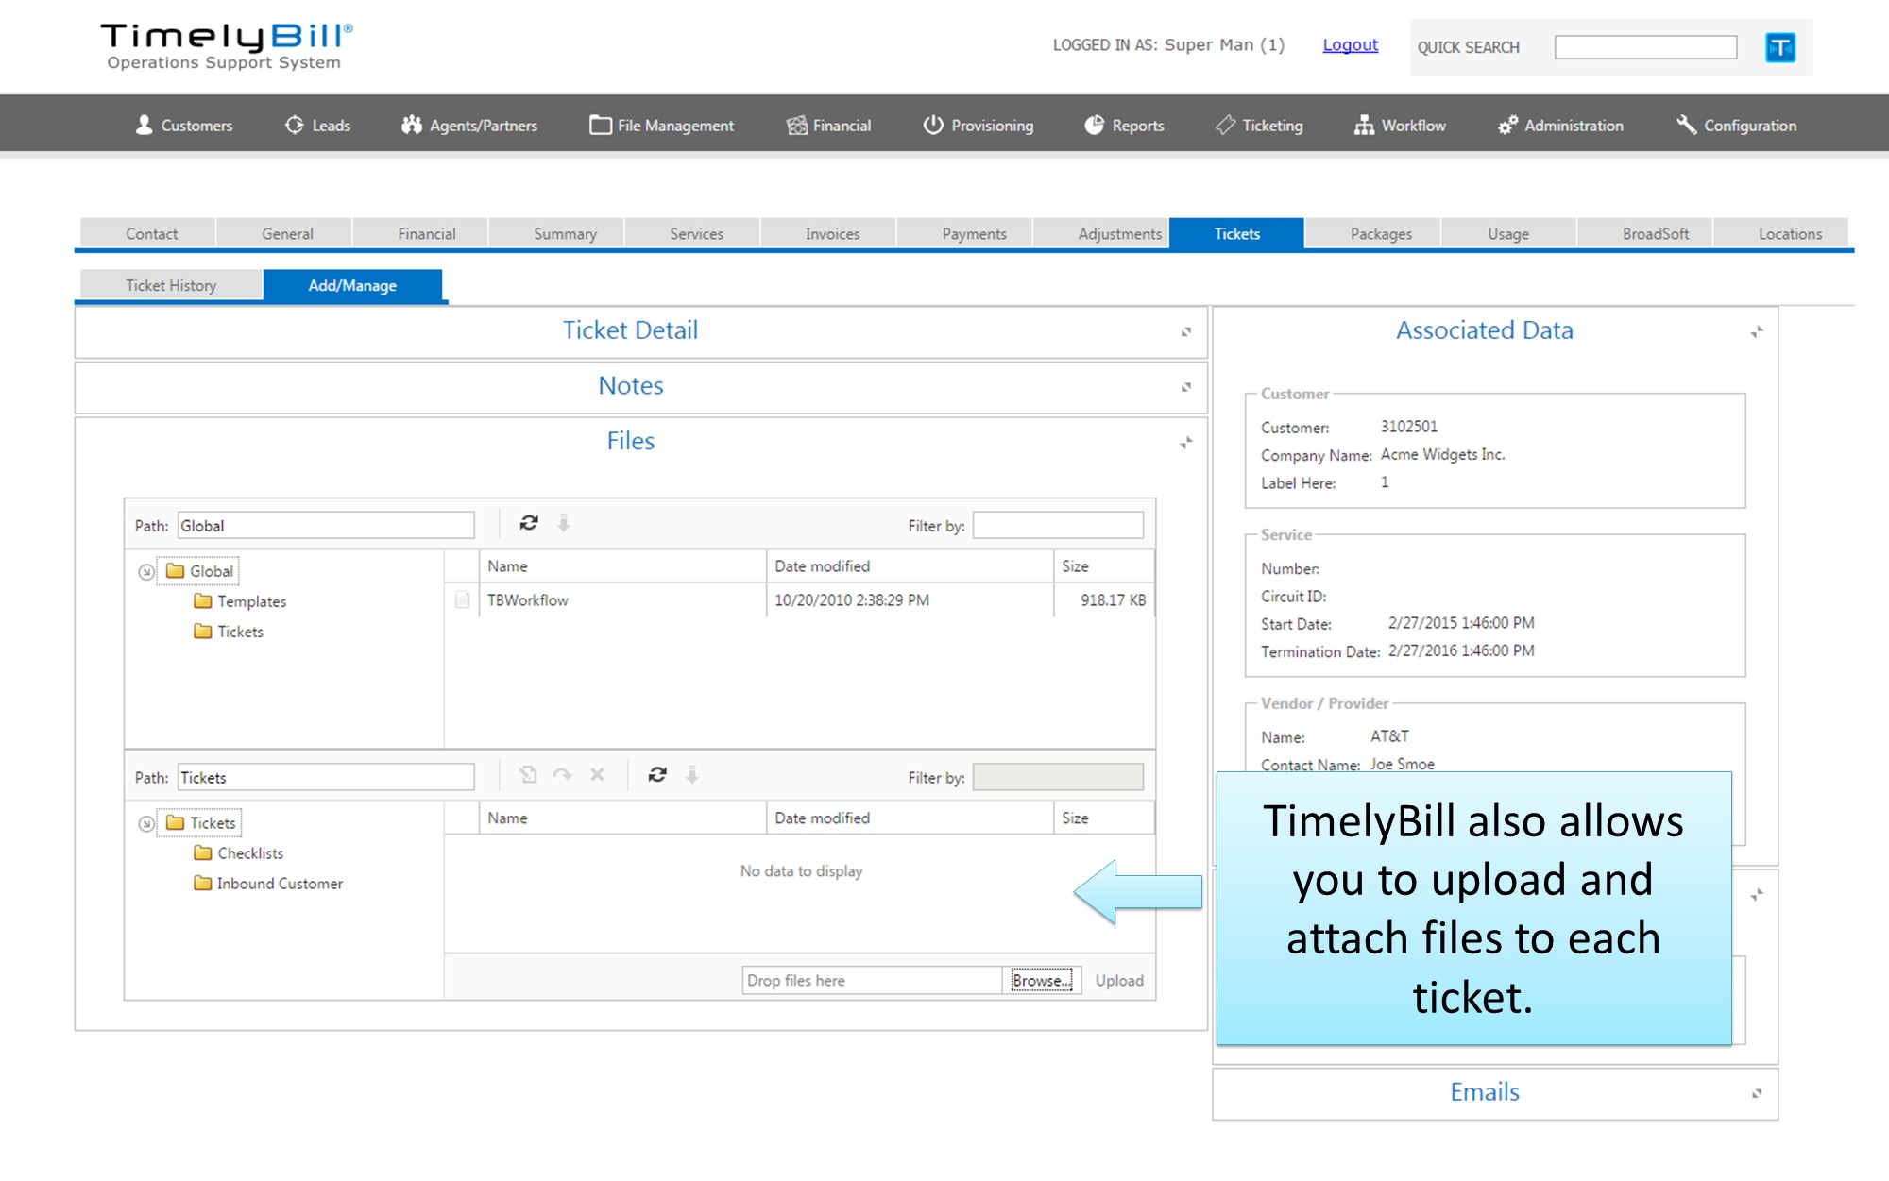
Task: Expand the Ticket Detail panel
Action: coord(1186,331)
